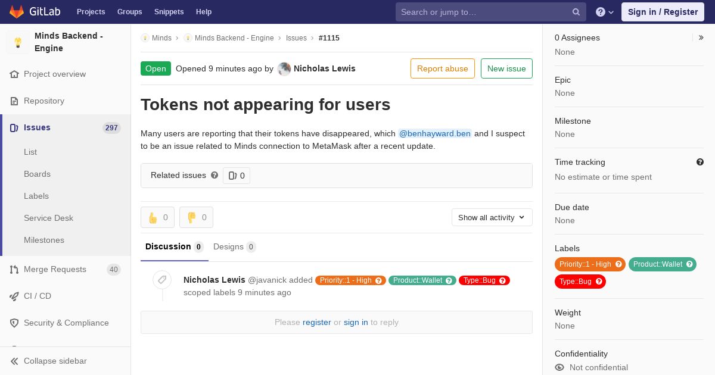This screenshot has height=375, width=715.
Task: Click the Merge Requests sidebar icon
Action: point(14,270)
